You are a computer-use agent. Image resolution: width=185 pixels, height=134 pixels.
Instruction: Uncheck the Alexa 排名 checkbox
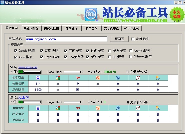coord(16,57)
